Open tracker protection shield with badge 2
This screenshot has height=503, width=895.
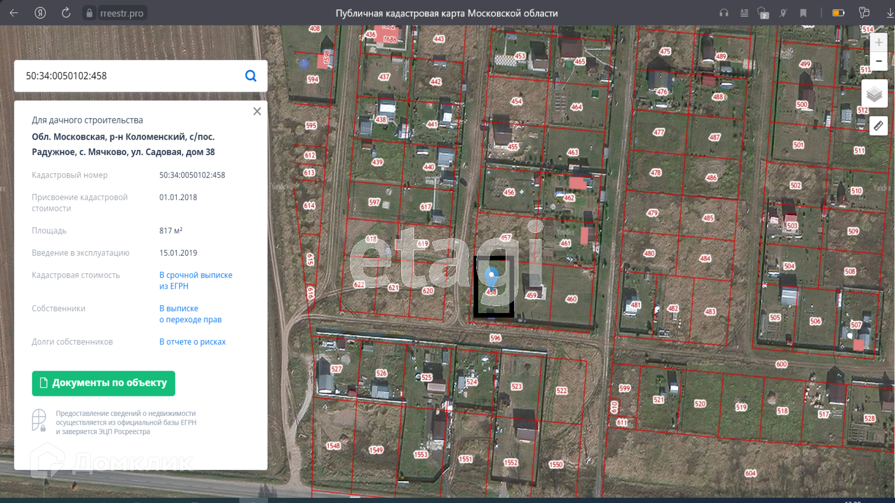pos(763,13)
